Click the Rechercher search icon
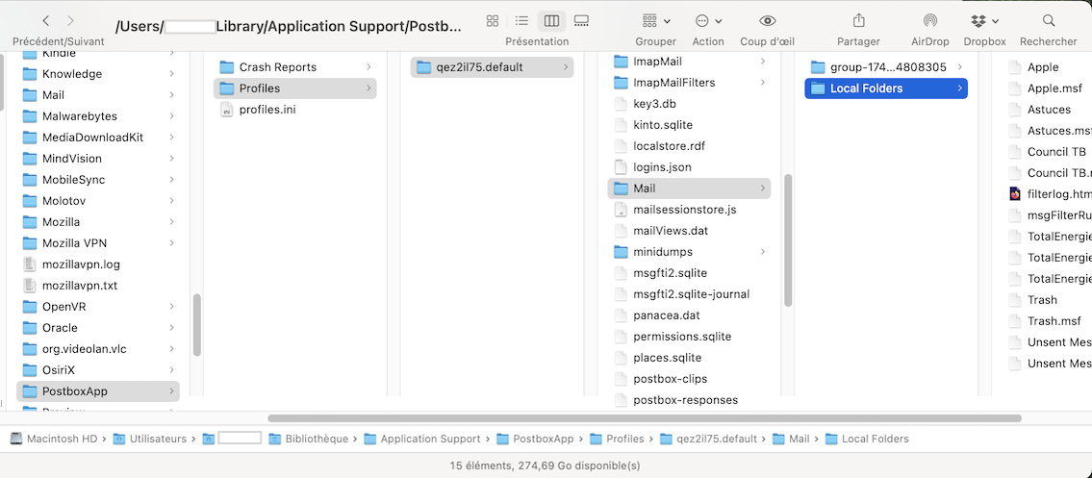Screen dimensions: 1092x478 (1048, 21)
